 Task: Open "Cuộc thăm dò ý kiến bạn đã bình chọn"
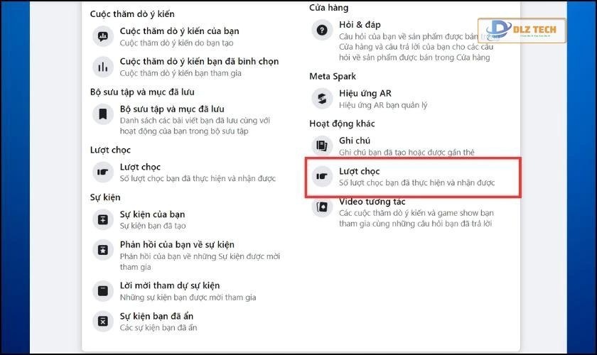coord(185,67)
